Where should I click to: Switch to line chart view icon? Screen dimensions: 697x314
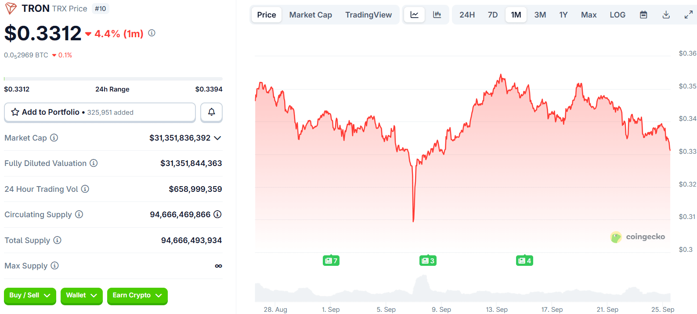point(414,15)
